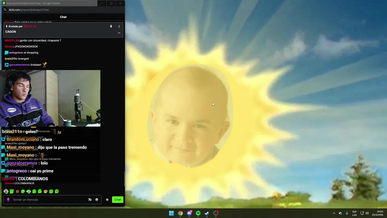Image resolution: width=387 pixels, height=218 pixels.
Task: Insert the angry brown box emote
Action: pyautogui.click(x=18, y=191)
